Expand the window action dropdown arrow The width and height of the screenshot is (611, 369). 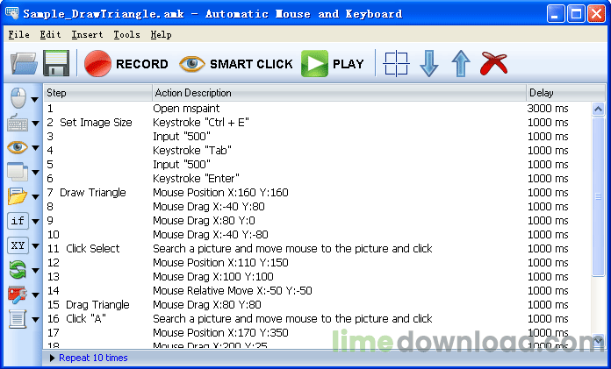pyautogui.click(x=35, y=173)
